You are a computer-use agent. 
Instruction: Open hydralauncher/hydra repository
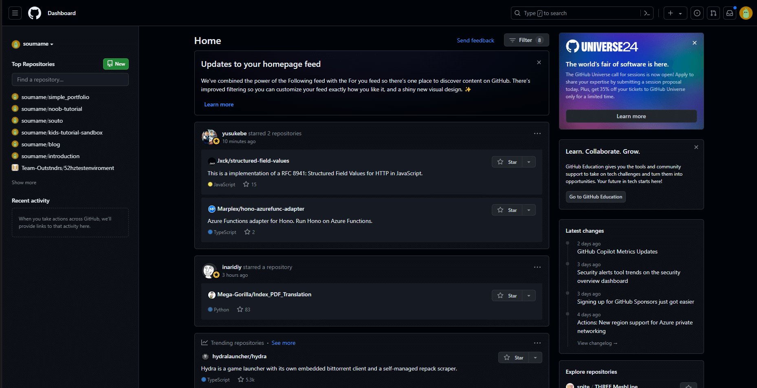(x=239, y=356)
